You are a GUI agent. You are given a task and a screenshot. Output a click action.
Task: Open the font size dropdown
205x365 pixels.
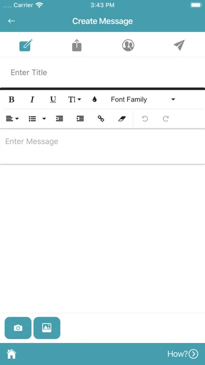click(x=75, y=100)
